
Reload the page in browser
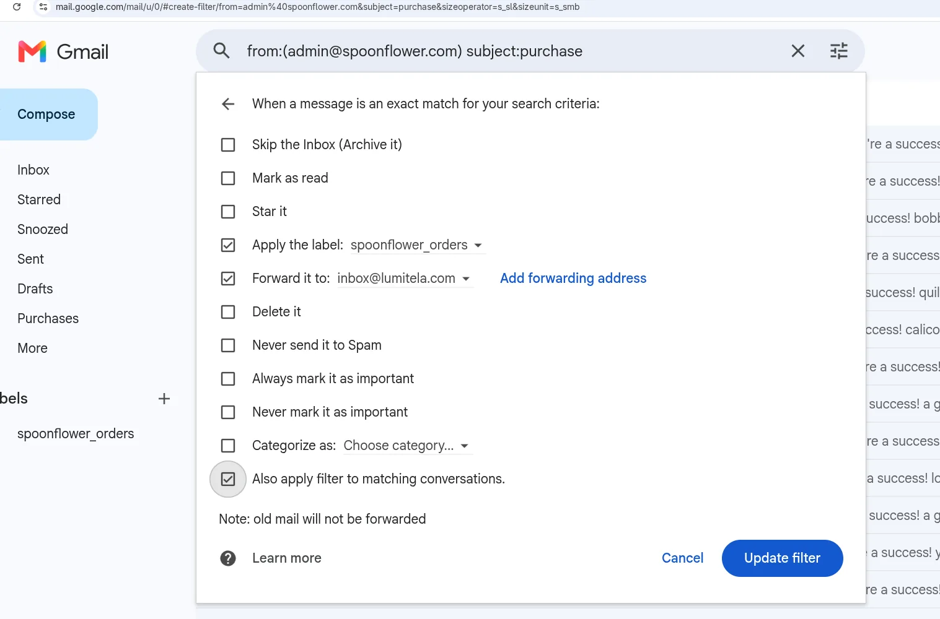click(17, 7)
